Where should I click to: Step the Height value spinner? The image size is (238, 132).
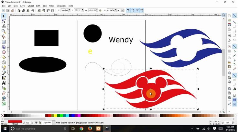click(x=115, y=10)
